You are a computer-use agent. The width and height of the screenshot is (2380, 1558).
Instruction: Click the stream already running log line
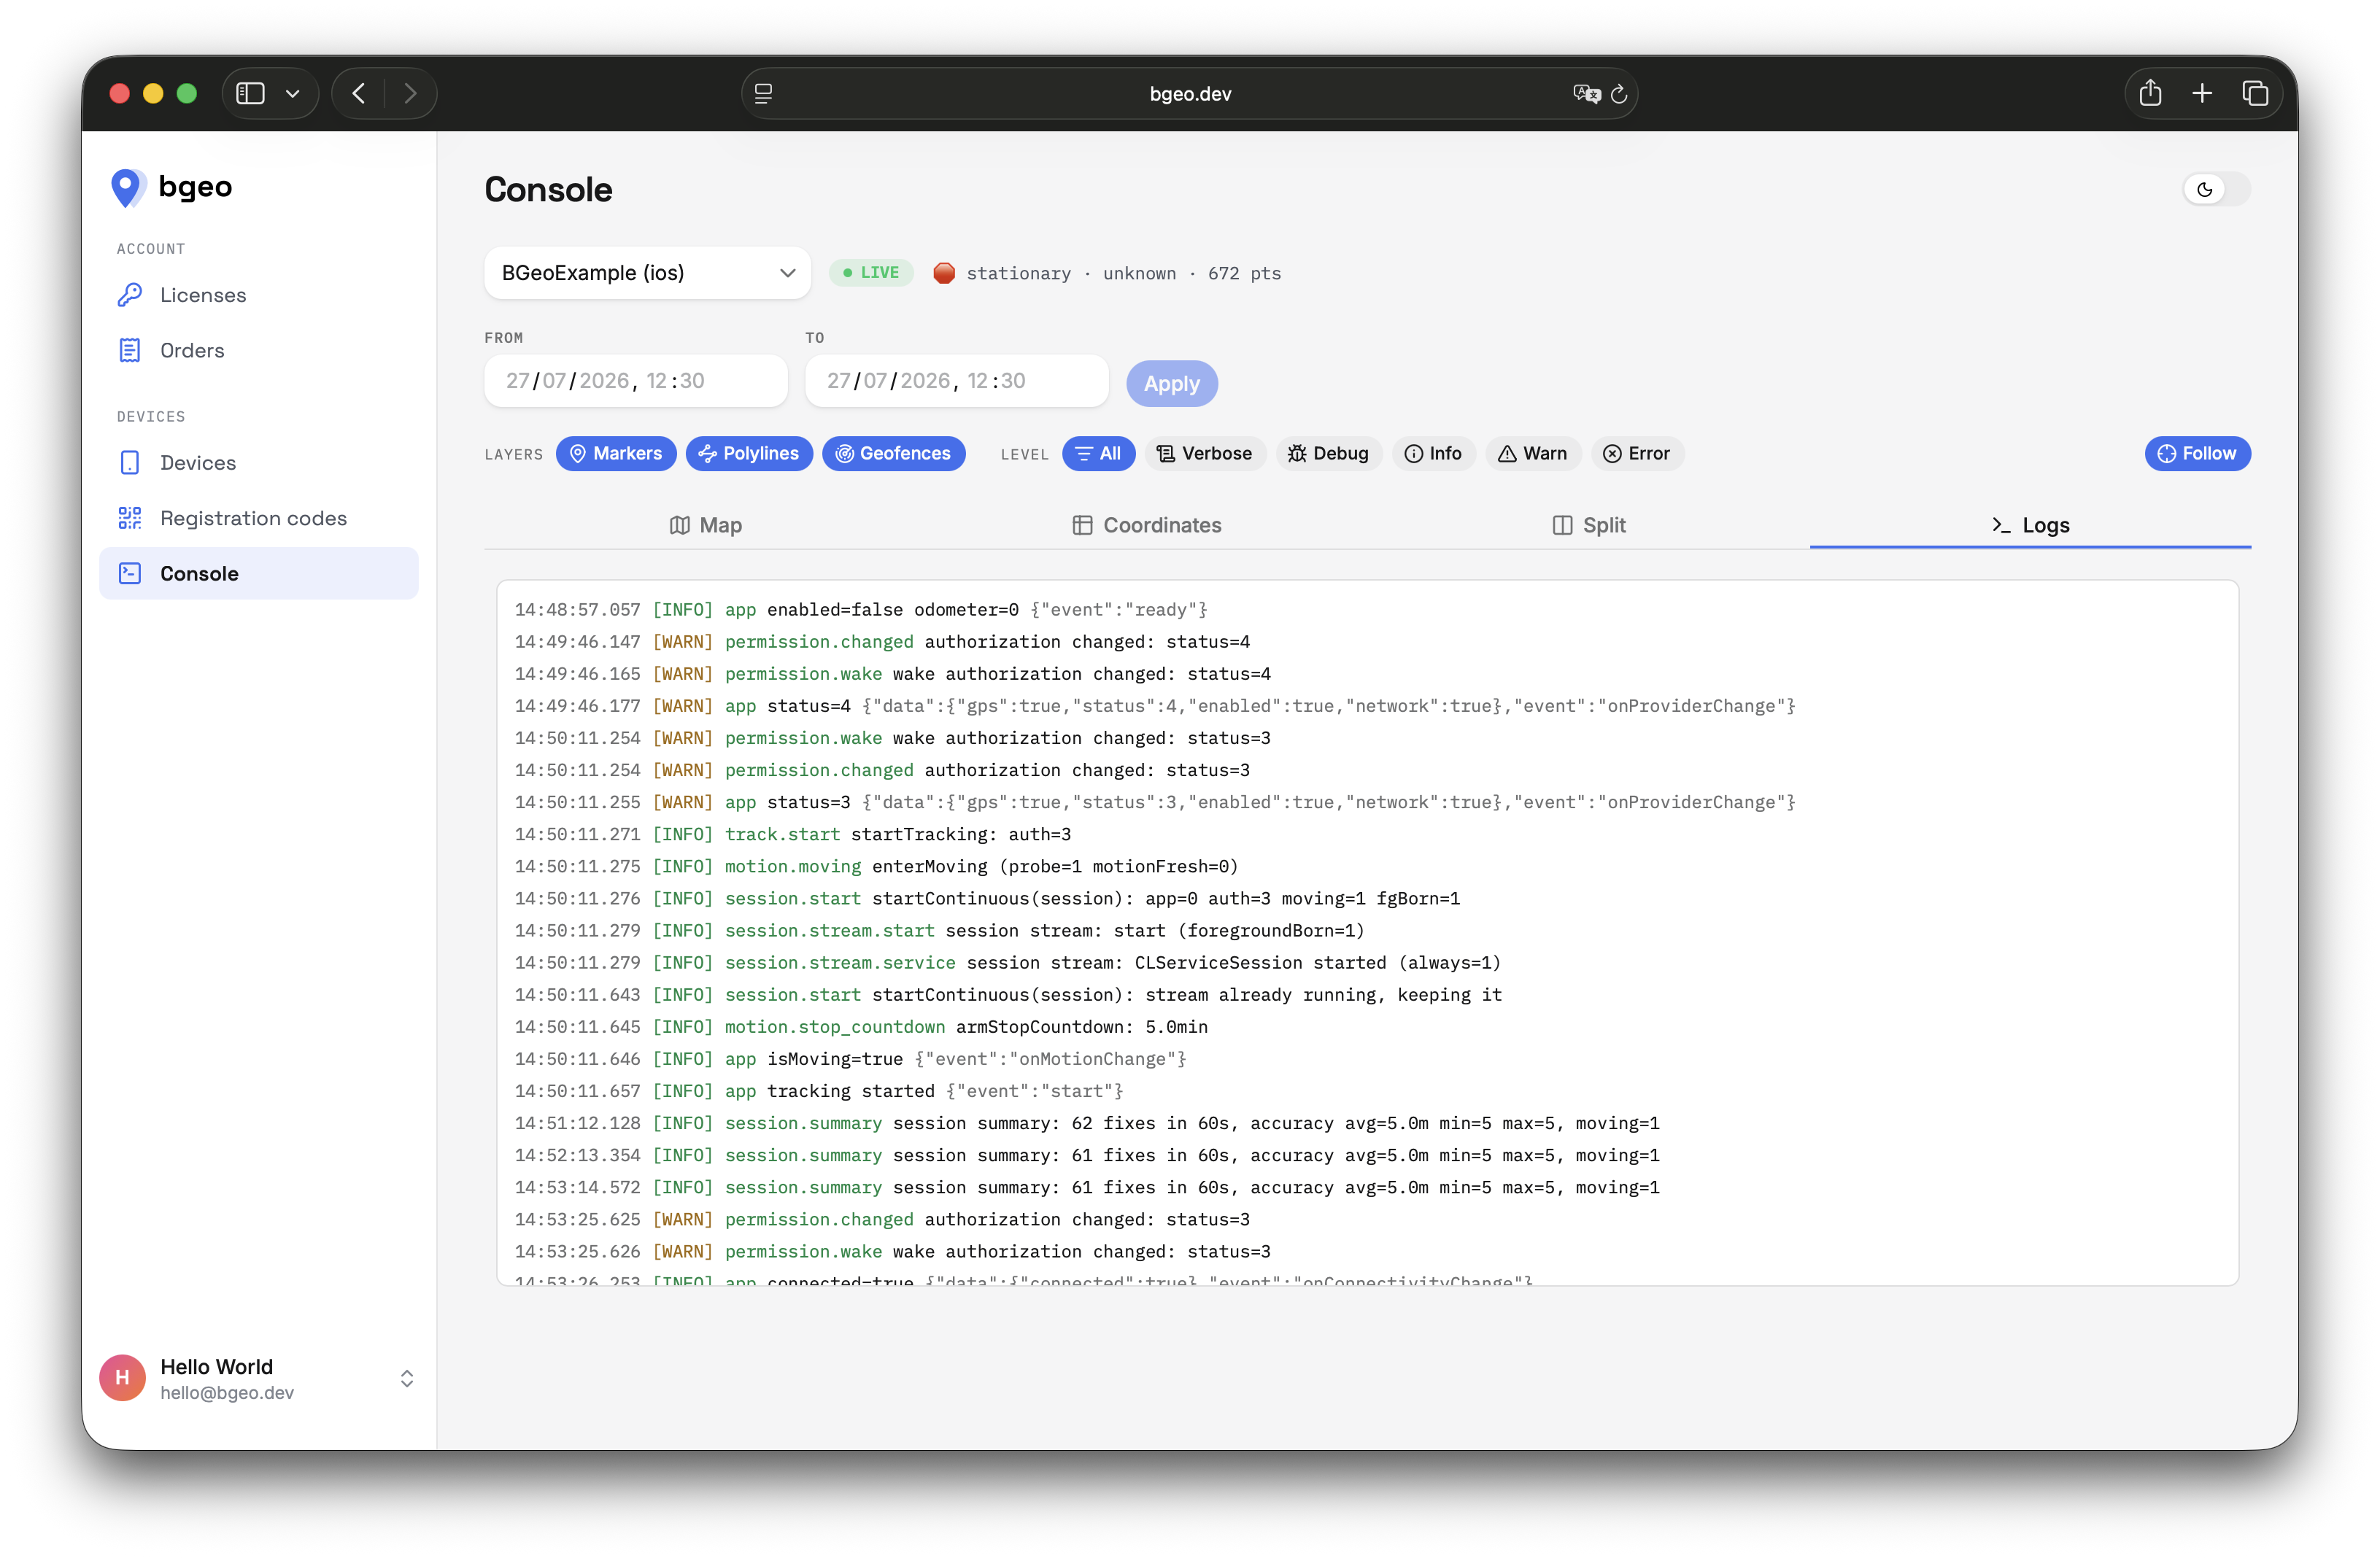(1008, 994)
